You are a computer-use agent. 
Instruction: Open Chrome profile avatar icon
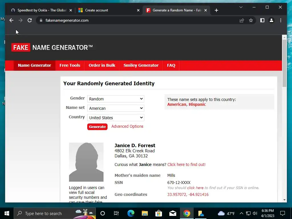pyautogui.click(x=271, y=20)
